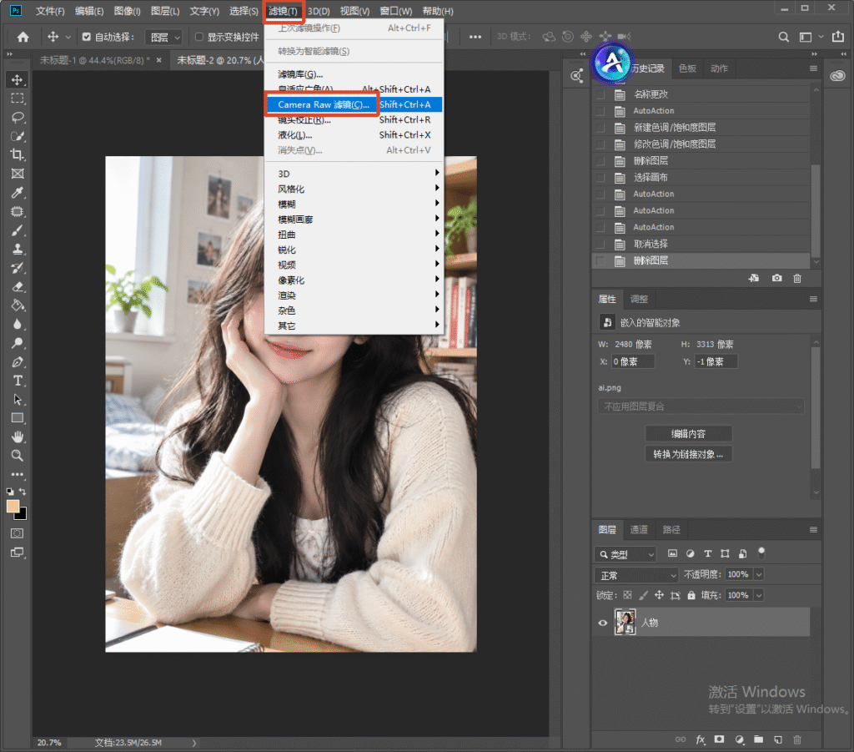Select the Path Selection tool
Screen dimensions: 854x752
(18, 400)
